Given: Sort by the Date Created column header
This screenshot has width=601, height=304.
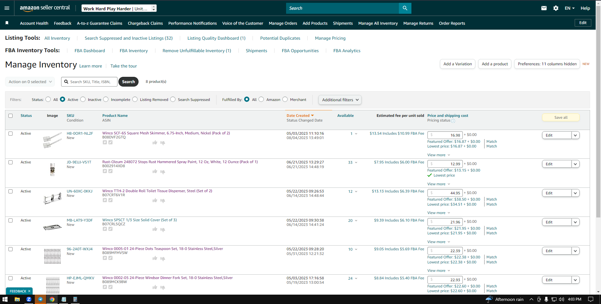Looking at the screenshot, I should coord(300,116).
